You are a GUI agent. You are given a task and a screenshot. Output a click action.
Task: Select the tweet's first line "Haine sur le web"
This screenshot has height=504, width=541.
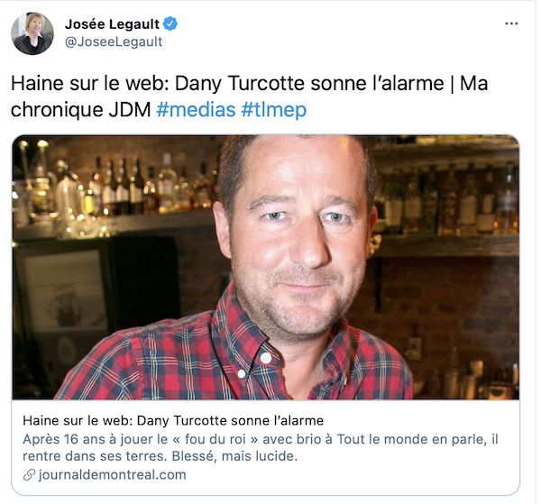(x=249, y=84)
